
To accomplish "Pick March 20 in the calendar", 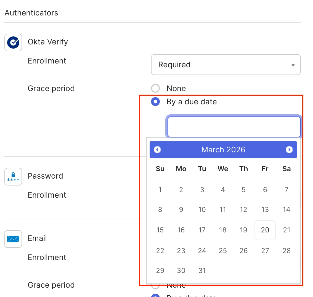I will pos(265,230).
